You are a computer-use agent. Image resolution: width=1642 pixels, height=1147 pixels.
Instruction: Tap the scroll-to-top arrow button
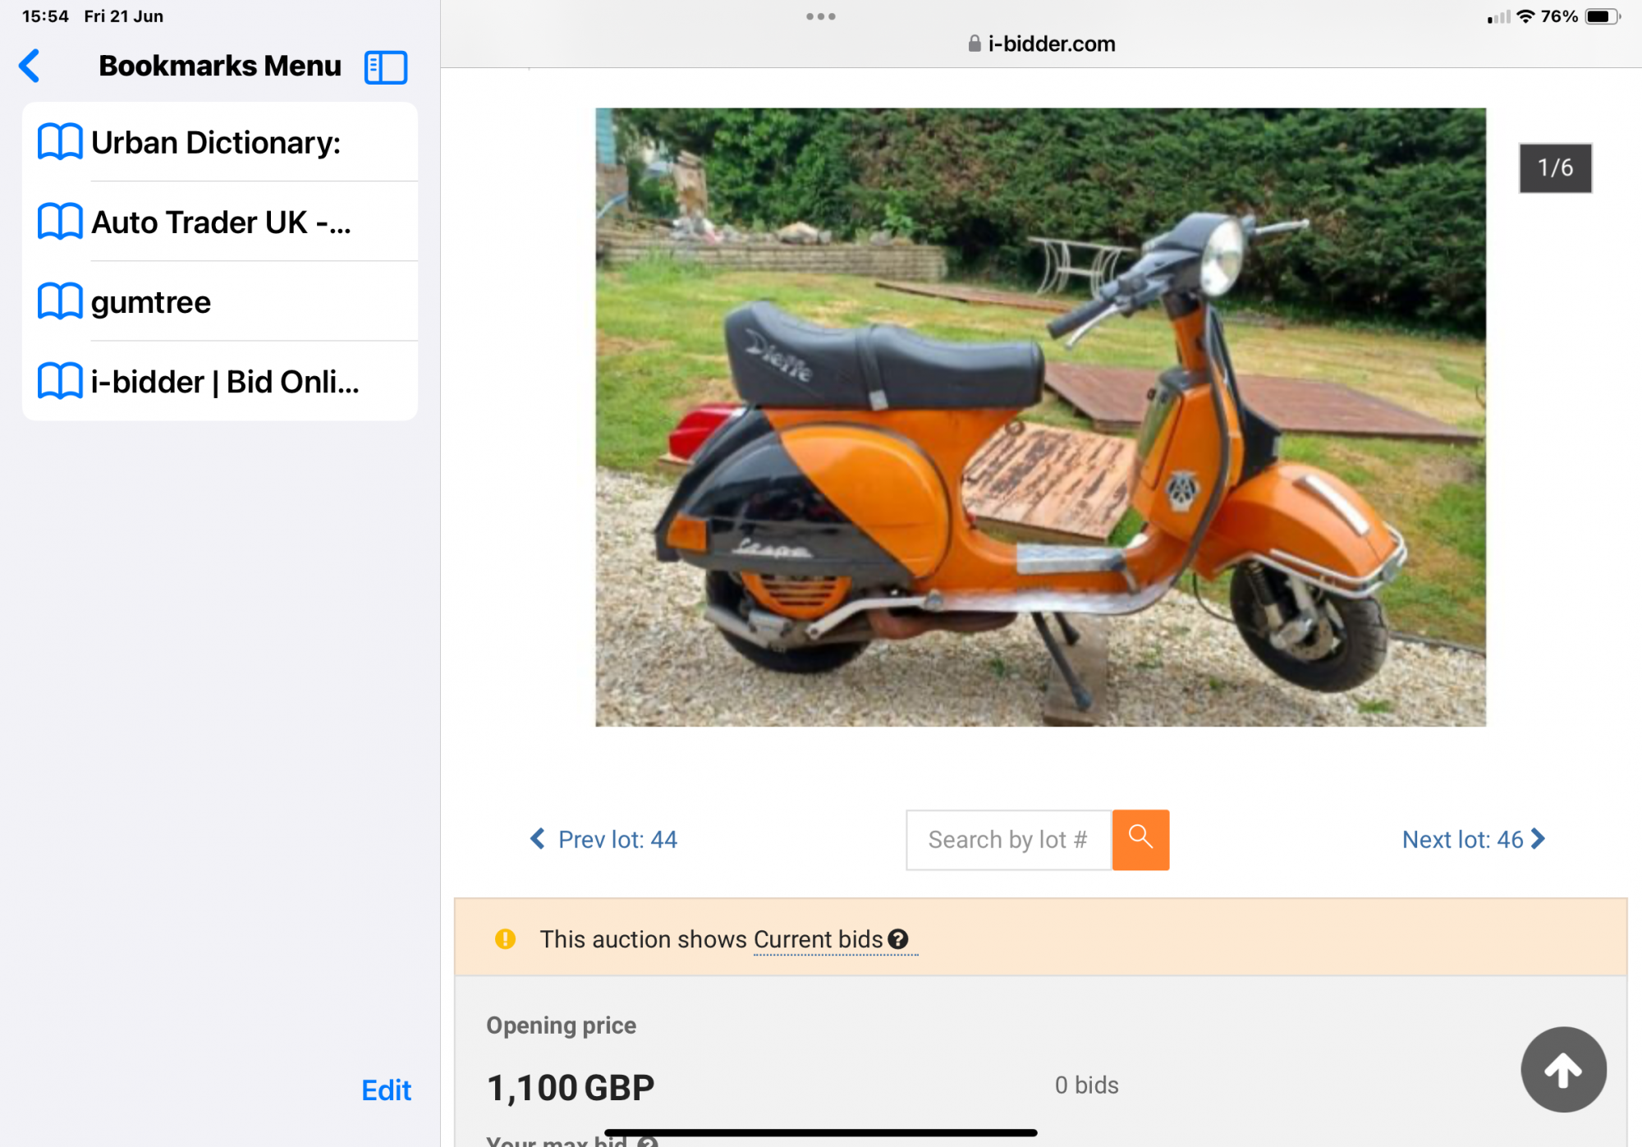(x=1563, y=1070)
